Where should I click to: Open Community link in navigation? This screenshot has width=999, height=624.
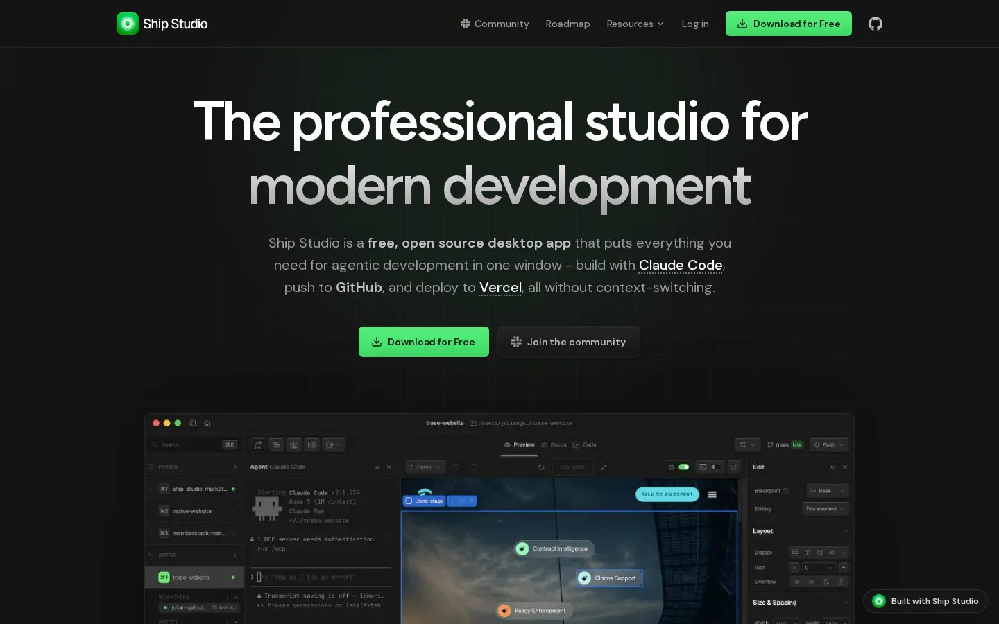click(x=495, y=24)
